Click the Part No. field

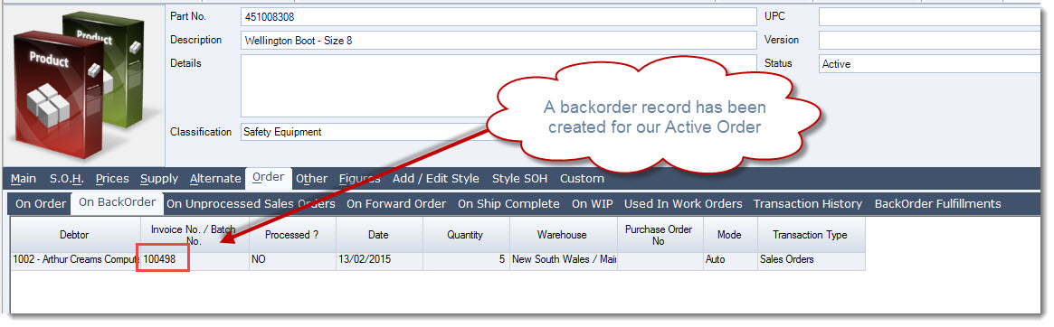499,17
